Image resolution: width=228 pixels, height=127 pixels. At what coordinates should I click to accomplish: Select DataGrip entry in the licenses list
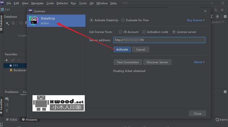click(x=56, y=21)
